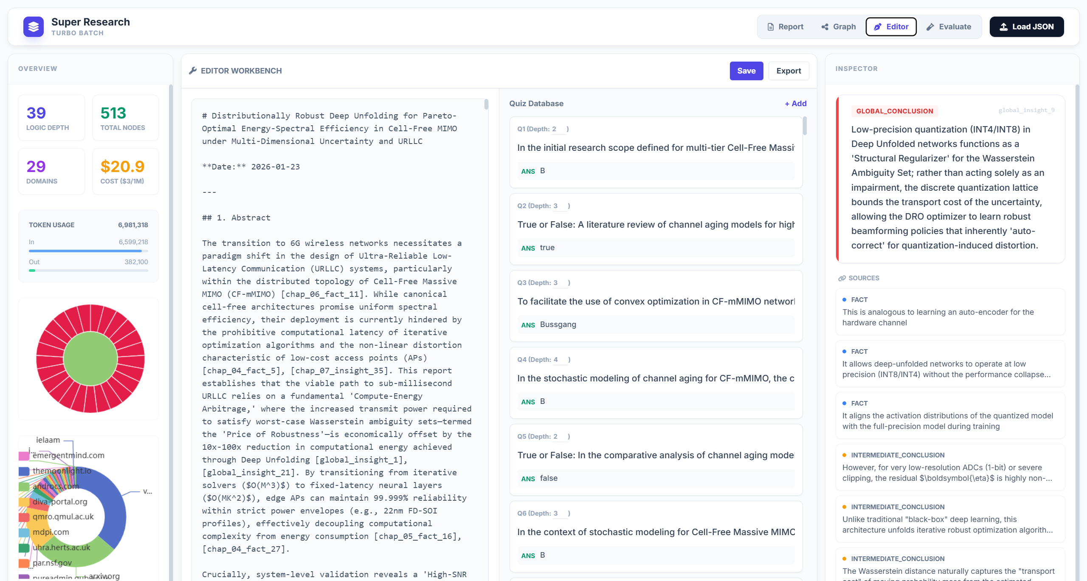The image size is (1087, 581).
Task: Open '+ Add' to create a quiz question
Action: [795, 103]
